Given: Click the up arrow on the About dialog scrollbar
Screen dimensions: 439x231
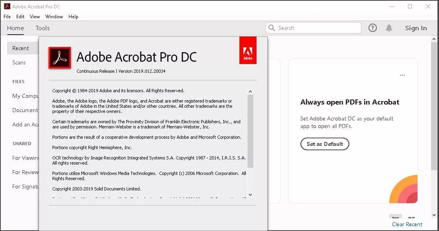Looking at the screenshot, I should pyautogui.click(x=250, y=91).
